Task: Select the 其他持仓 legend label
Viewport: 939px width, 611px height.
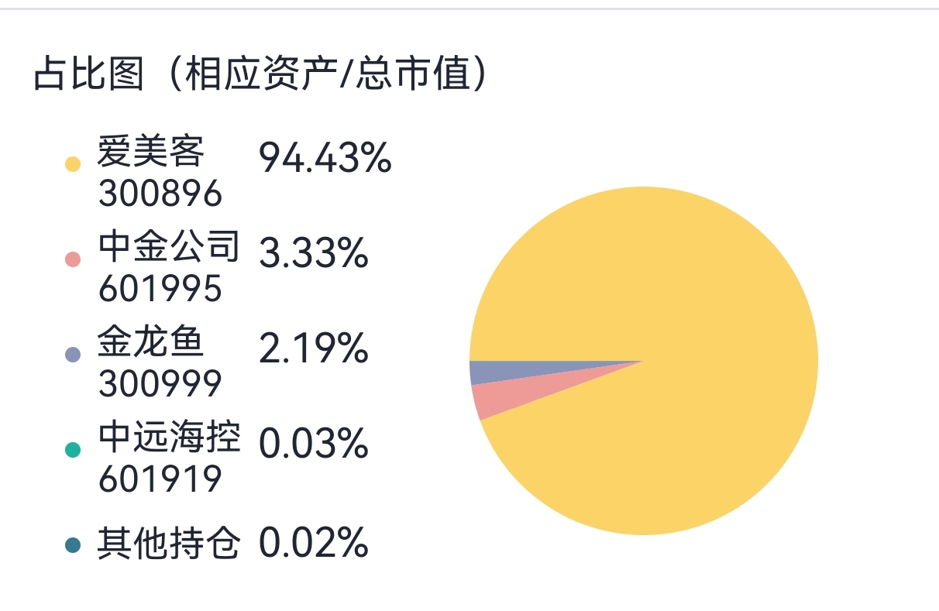Action: [x=169, y=544]
